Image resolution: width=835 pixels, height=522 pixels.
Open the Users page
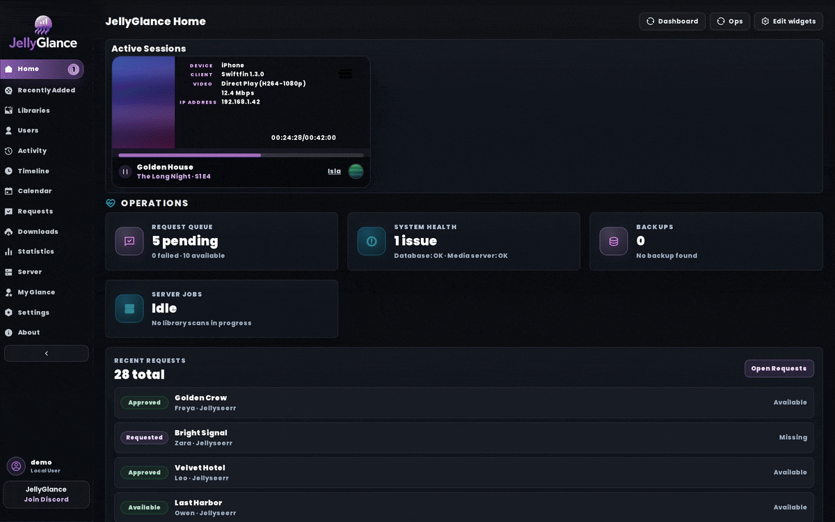tap(28, 131)
